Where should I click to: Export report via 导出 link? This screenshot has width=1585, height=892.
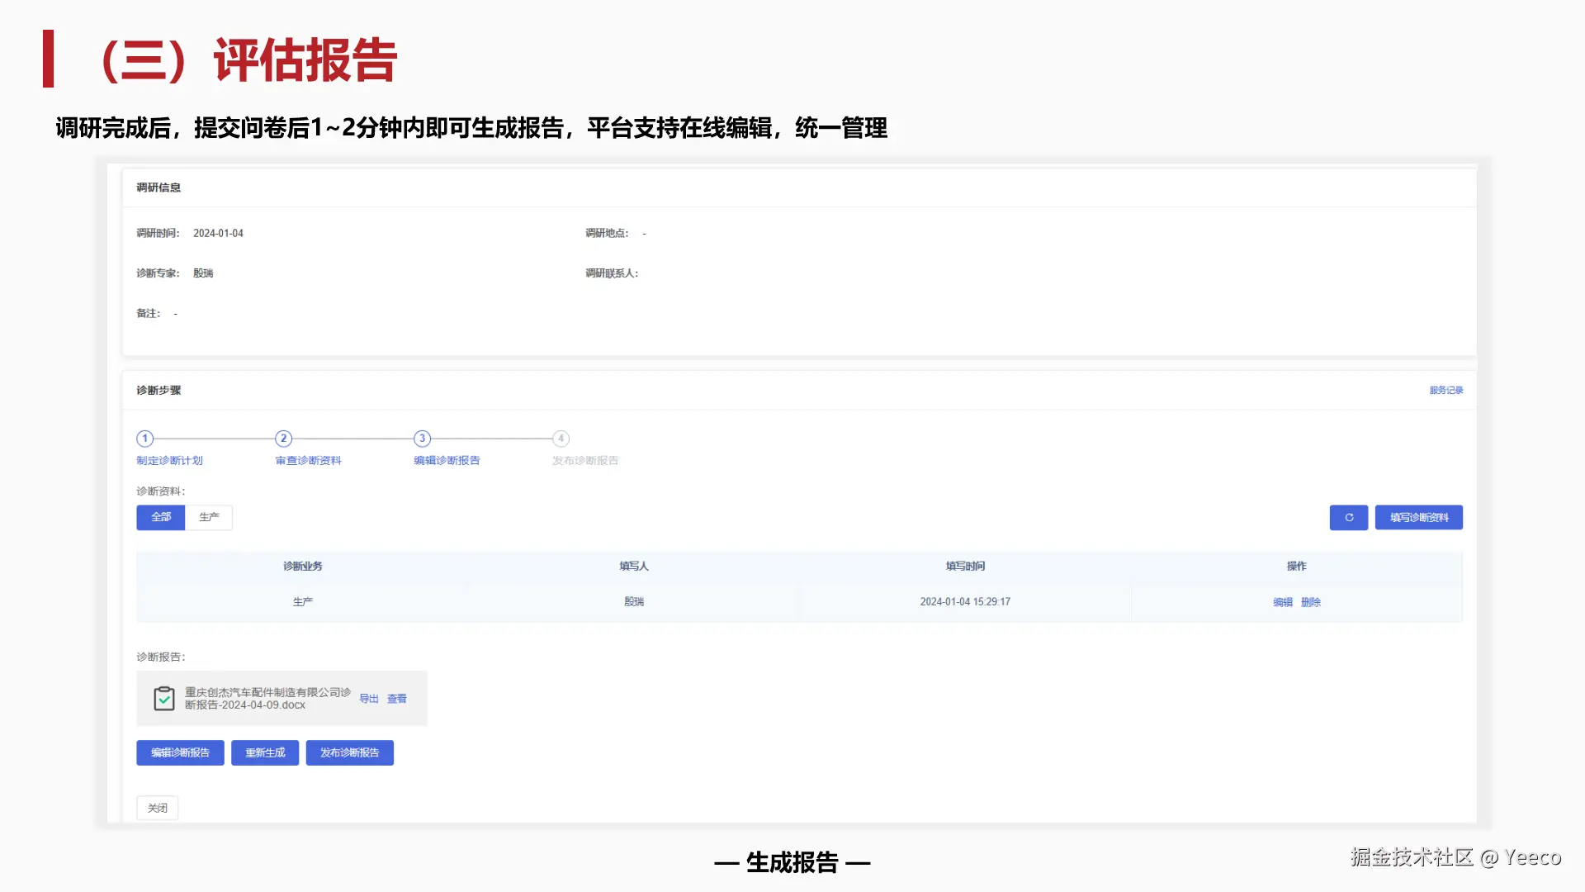pyautogui.click(x=368, y=699)
